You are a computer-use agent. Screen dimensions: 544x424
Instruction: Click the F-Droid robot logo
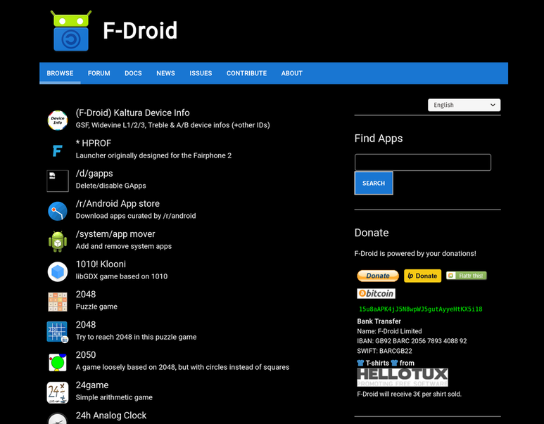pyautogui.click(x=71, y=31)
